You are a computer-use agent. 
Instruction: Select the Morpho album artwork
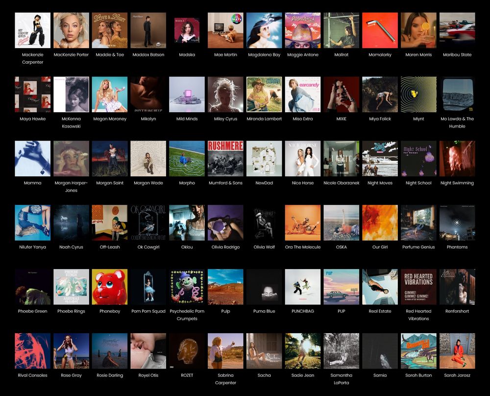coord(187,158)
